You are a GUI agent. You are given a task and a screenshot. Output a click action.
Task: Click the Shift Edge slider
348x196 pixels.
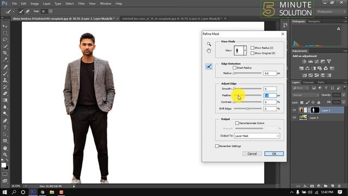(x=248, y=109)
